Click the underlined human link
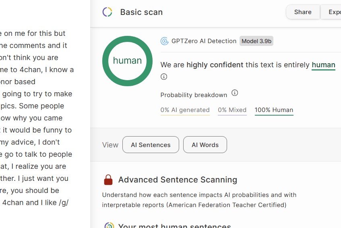The height and width of the screenshot is (228, 341). click(x=323, y=65)
